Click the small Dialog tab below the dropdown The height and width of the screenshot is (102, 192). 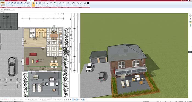[x=2, y=12]
